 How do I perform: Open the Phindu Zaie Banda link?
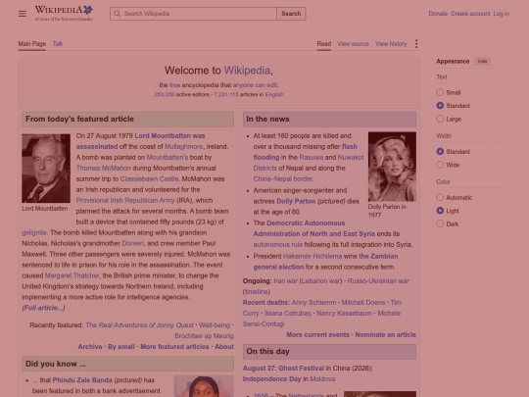(82, 380)
